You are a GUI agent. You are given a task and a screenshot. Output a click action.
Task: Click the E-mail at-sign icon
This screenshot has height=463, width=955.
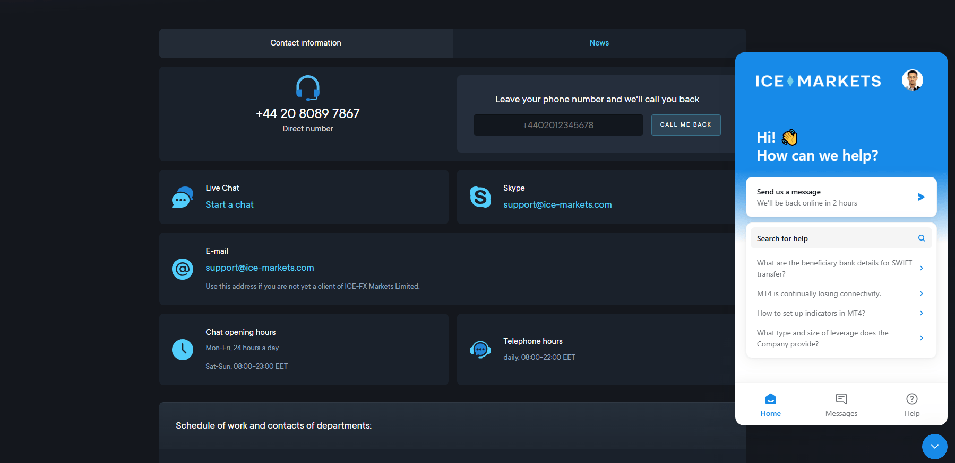(x=183, y=269)
